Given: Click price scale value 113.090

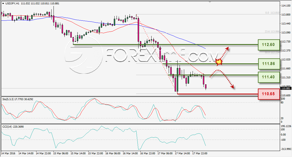Looking at the screenshot, I should click(286, 32).
